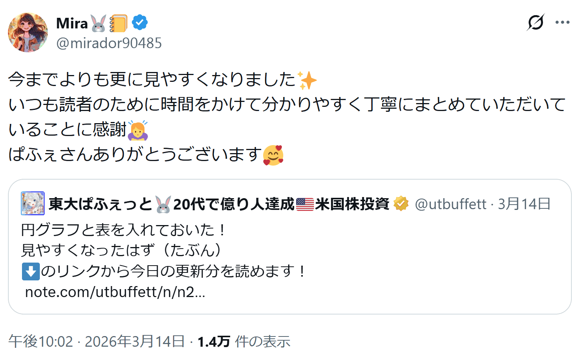Open the @mirador90485 handle link

[109, 43]
